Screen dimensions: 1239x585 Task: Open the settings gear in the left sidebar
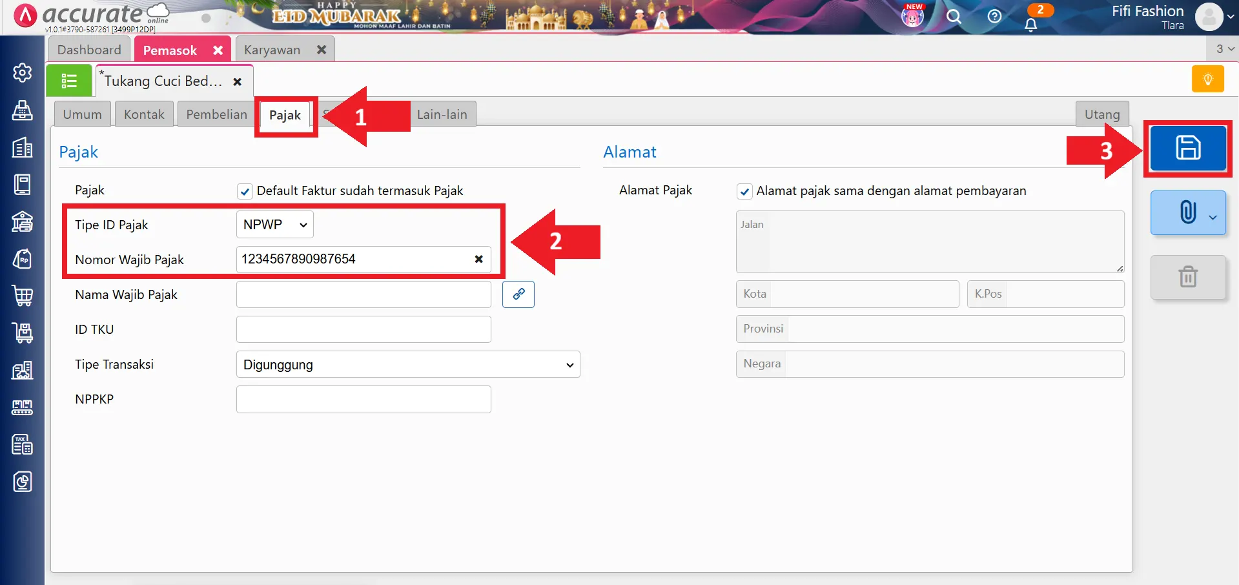click(x=23, y=73)
